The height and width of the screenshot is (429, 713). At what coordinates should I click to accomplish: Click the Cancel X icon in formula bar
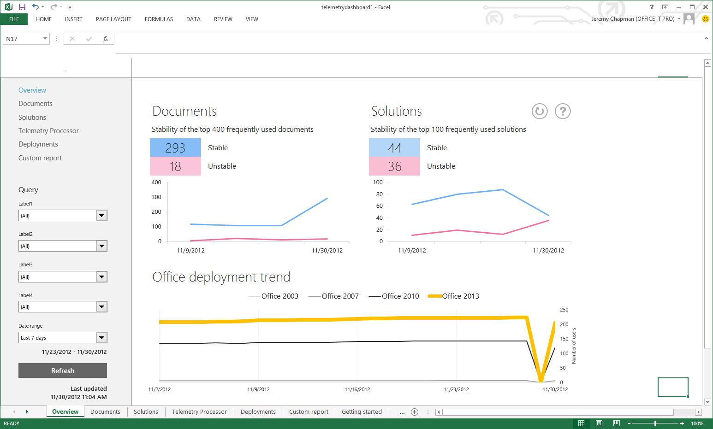[x=72, y=39]
